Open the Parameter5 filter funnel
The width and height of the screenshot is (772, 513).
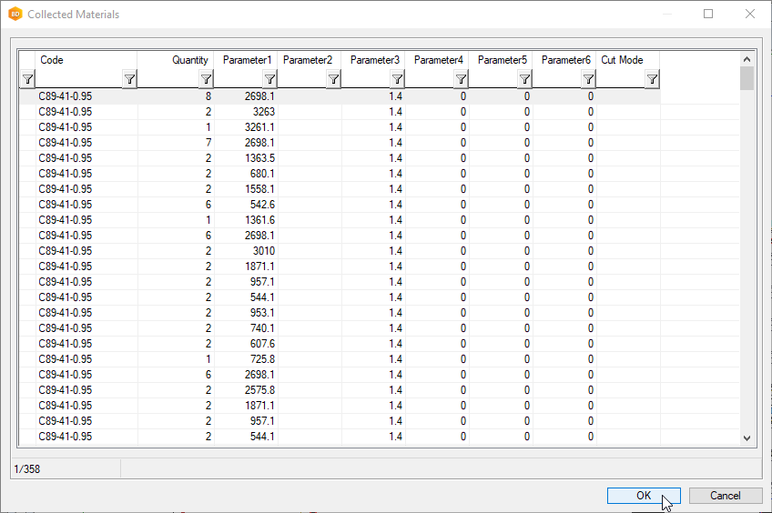pos(524,80)
